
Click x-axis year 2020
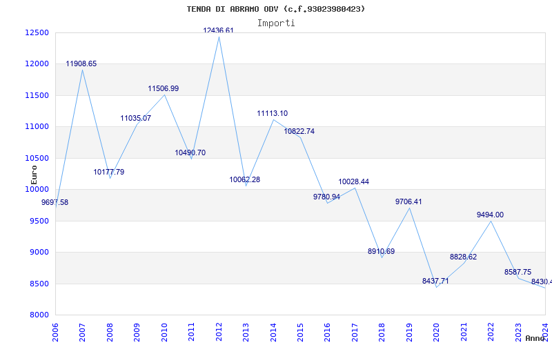pos(437,332)
